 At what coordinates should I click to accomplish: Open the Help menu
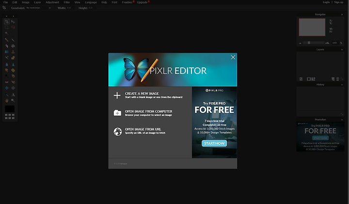(104, 2)
